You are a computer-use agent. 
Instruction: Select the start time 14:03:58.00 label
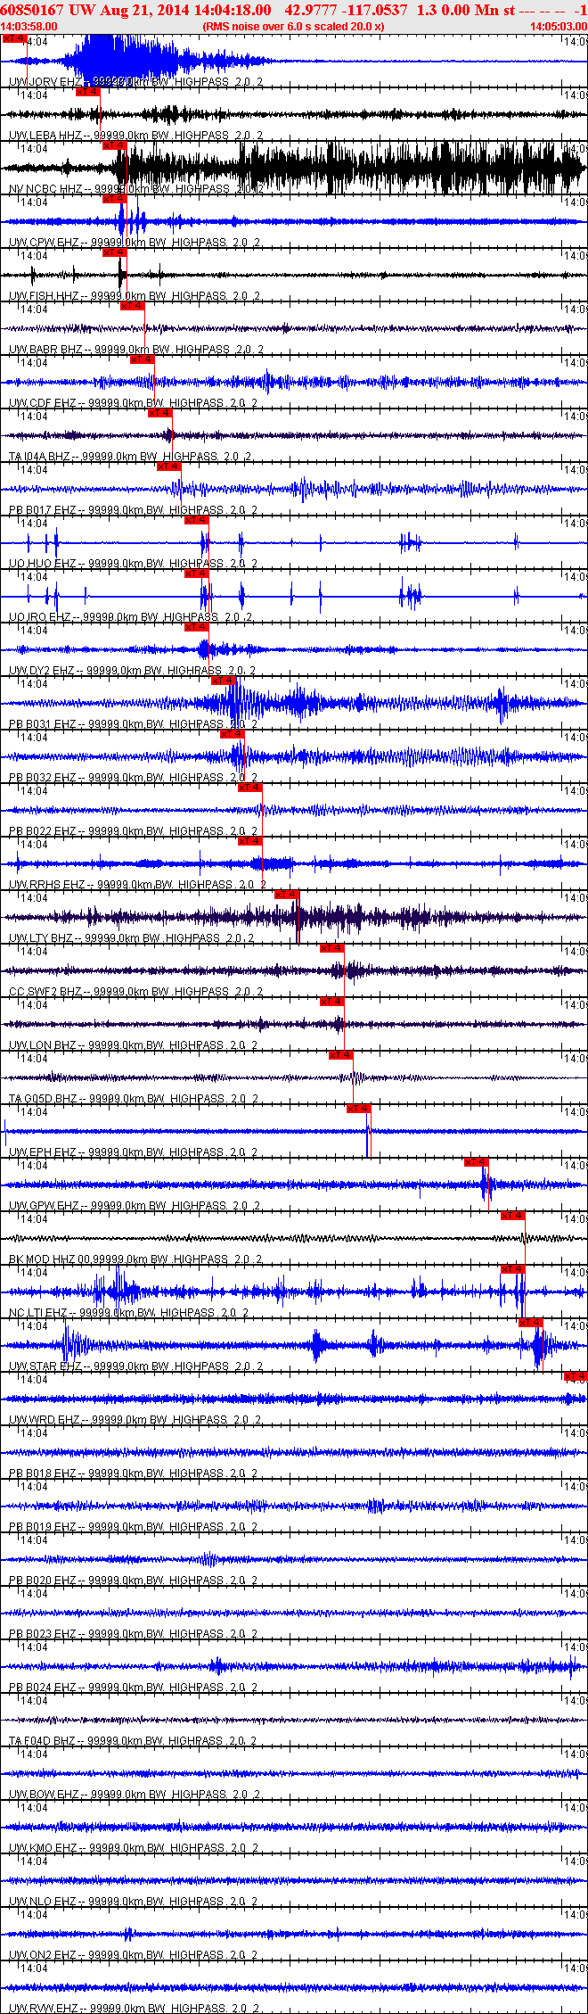point(29,27)
